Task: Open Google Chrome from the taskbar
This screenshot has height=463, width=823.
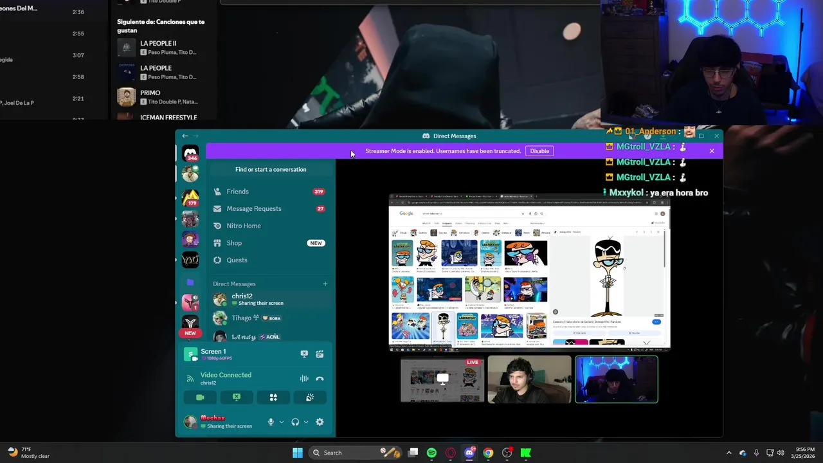Action: click(489, 453)
